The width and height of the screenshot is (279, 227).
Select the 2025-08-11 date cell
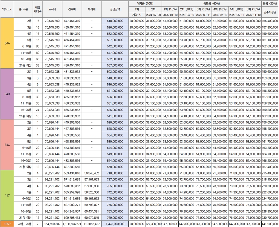pos(203,15)
